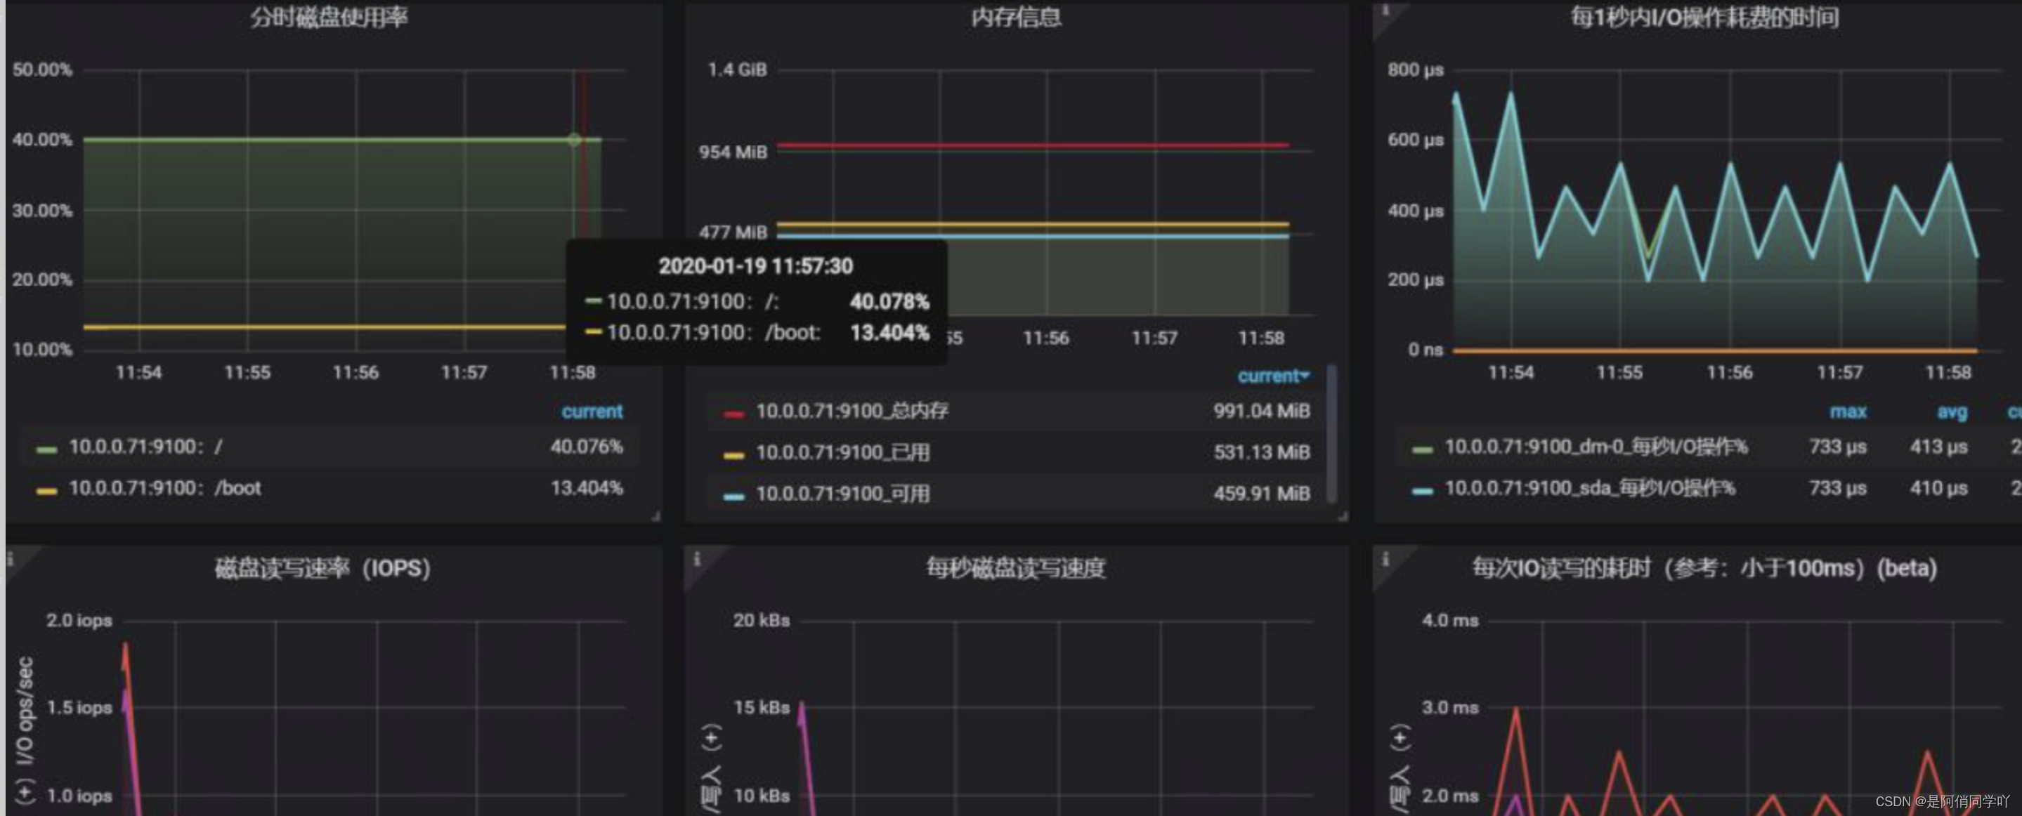
Task: Open color picker for yellow /boot swatch
Action: (x=46, y=491)
